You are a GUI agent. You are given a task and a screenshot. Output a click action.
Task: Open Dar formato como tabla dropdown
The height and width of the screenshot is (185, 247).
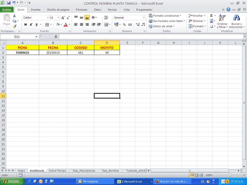coord(167,21)
